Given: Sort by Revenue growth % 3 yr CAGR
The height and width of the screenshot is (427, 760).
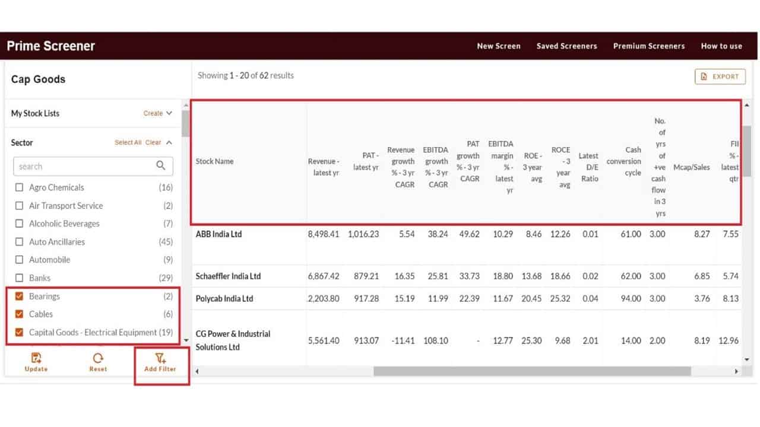Looking at the screenshot, I should coord(401,167).
